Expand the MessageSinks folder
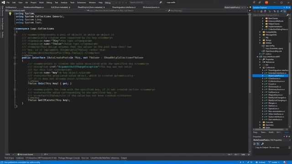 tap(260, 35)
